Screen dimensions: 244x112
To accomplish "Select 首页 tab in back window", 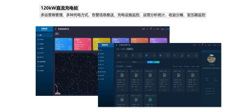I will (57, 34).
